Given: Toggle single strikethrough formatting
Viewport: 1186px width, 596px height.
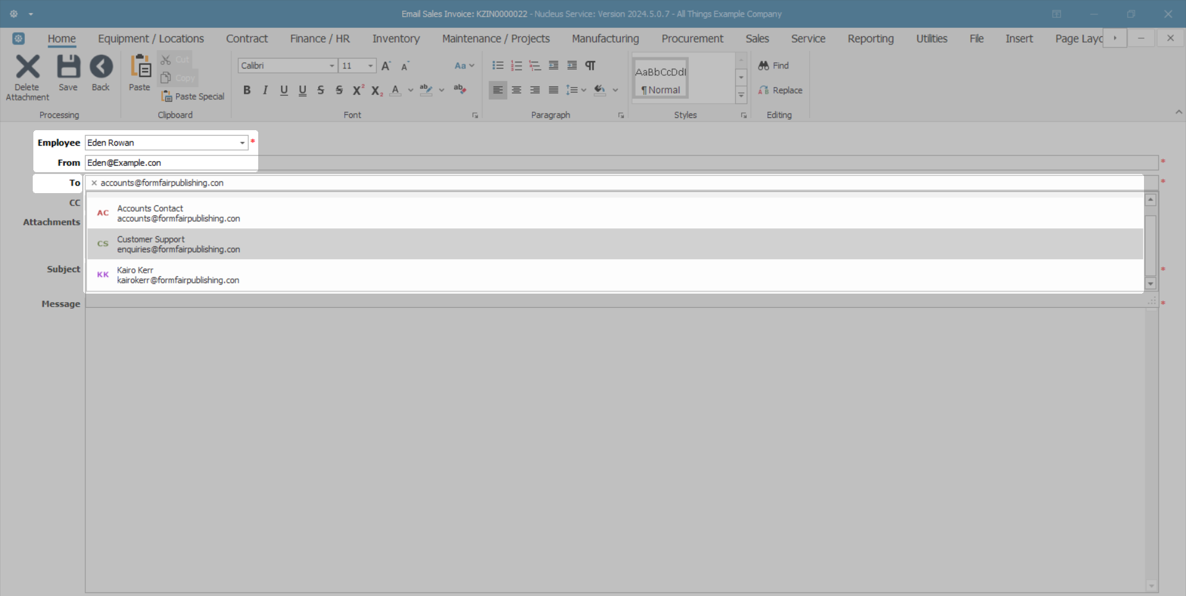Looking at the screenshot, I should click(321, 90).
